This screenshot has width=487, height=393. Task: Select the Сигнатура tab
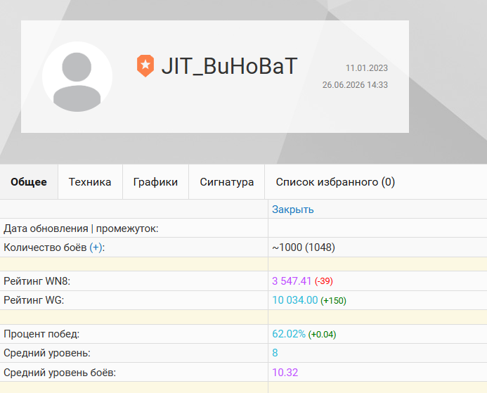(x=227, y=182)
